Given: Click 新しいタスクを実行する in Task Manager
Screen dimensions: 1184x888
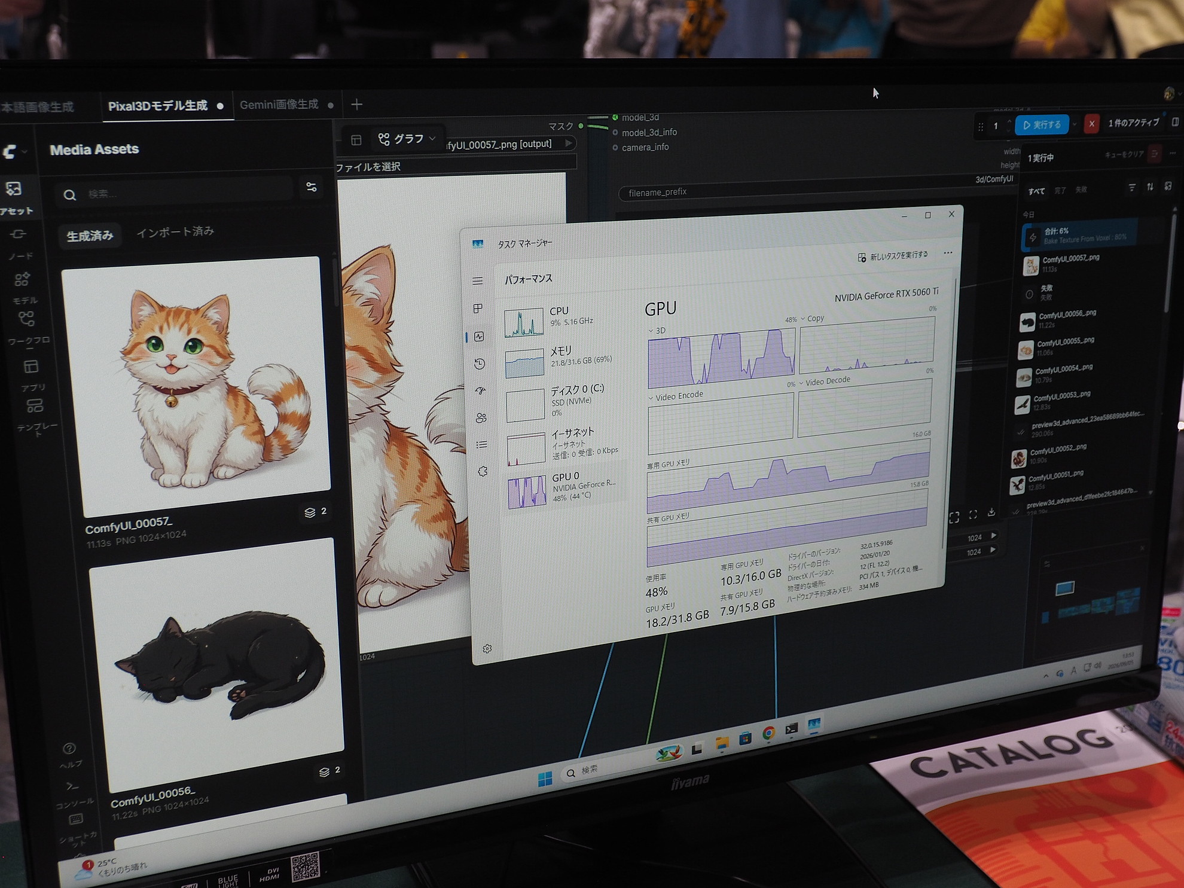Looking at the screenshot, I should pyautogui.click(x=893, y=256).
